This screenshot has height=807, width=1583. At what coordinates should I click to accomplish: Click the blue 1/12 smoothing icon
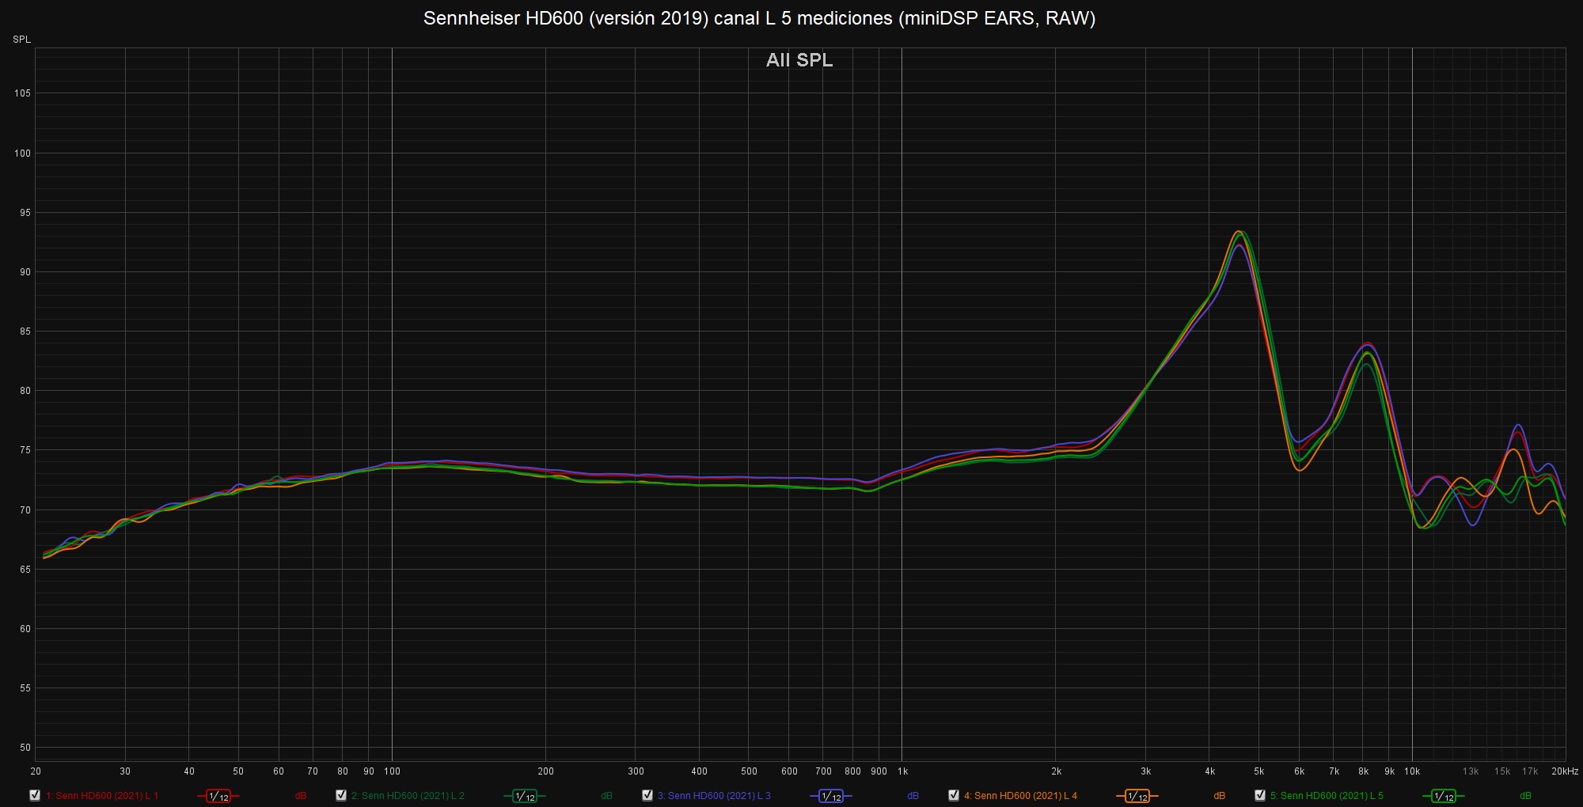(x=831, y=796)
